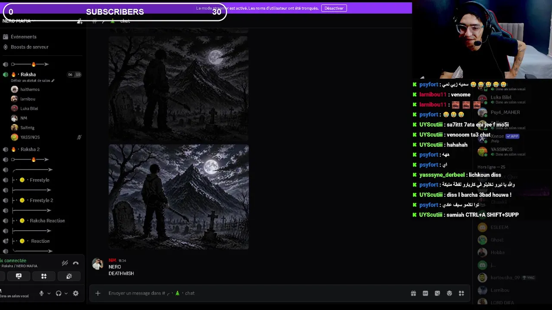Click the plus attachment button in message bar
Screen dimensions: 552x310
[x=98, y=293]
